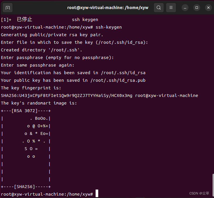
Task: Minimize the terminal window
Action: point(185,8)
